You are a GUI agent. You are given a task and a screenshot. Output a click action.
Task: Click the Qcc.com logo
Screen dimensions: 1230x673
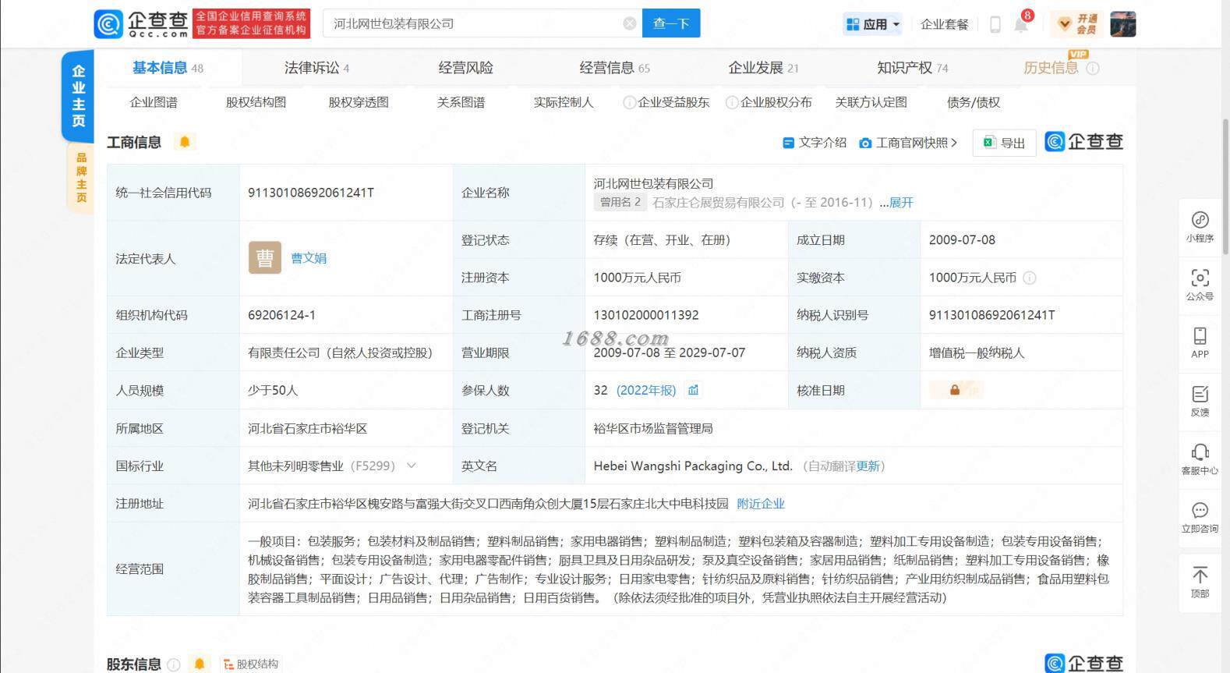141,23
